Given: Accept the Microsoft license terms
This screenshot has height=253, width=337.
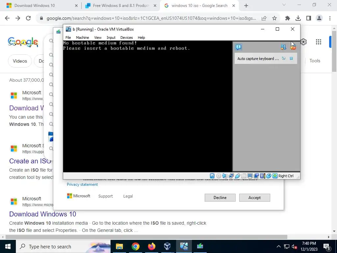Looking at the screenshot, I should coord(254,198).
